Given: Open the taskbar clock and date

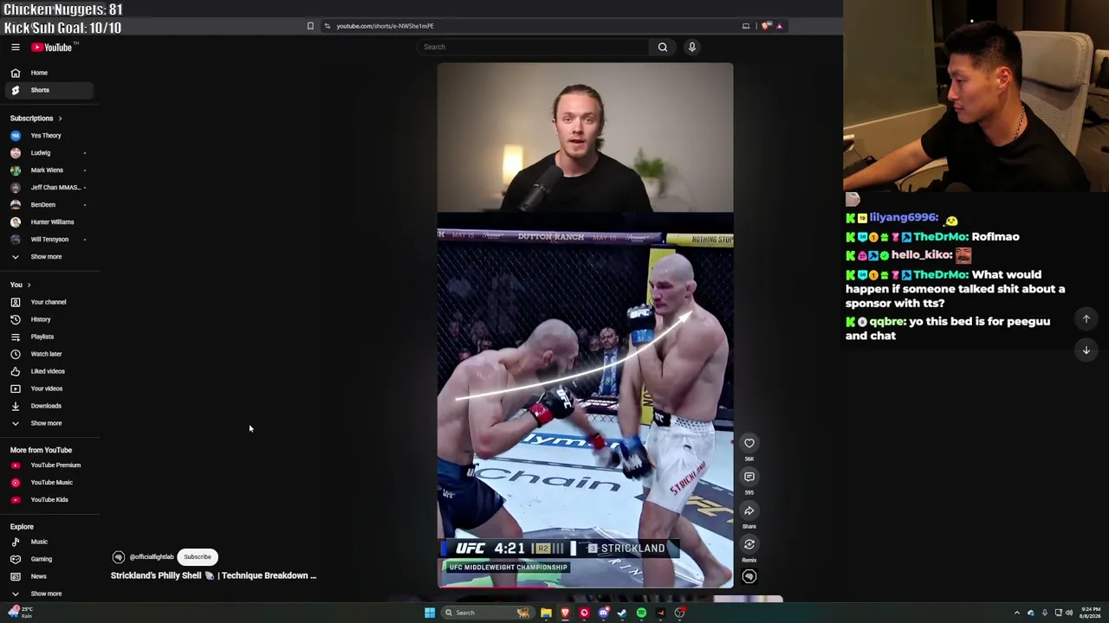Looking at the screenshot, I should pos(1092,613).
